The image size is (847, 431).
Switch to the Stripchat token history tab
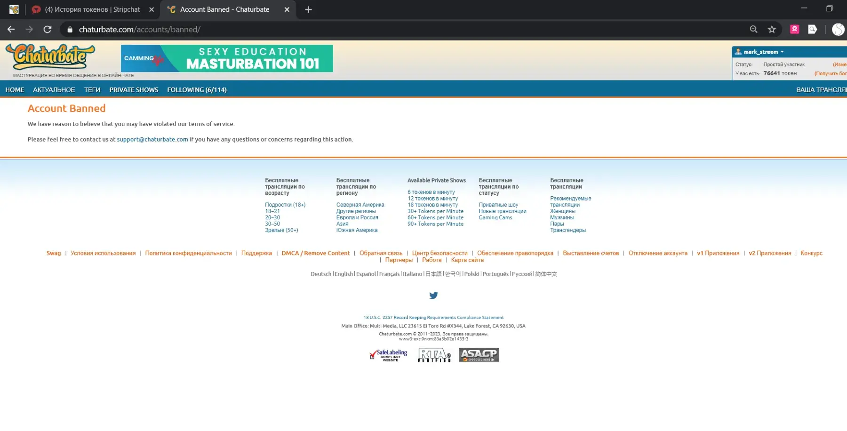pyautogui.click(x=93, y=9)
